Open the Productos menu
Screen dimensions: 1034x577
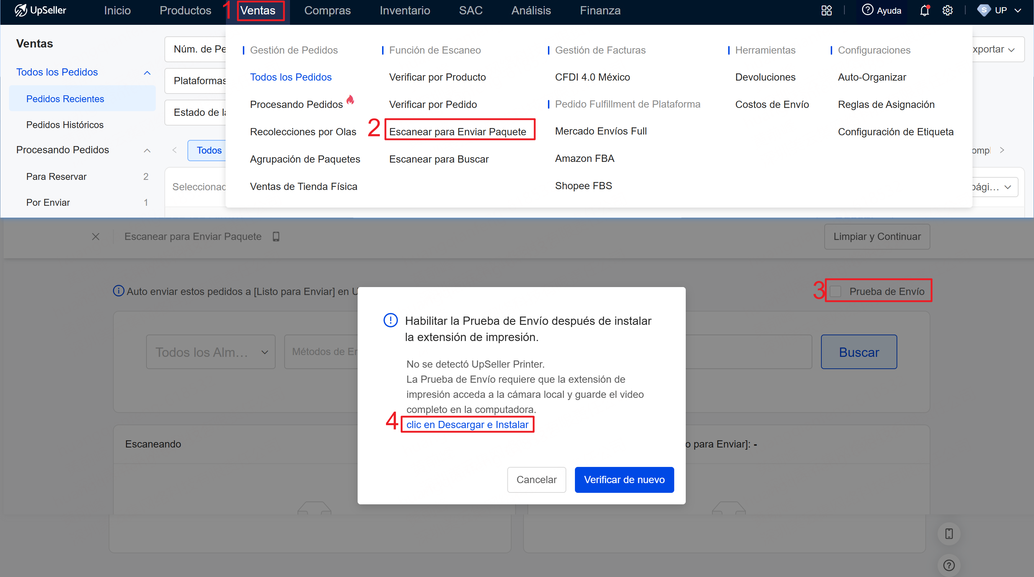(x=185, y=10)
